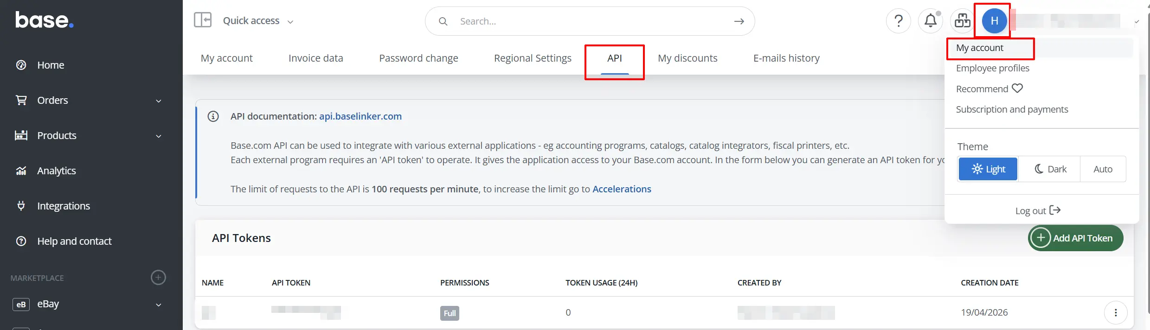Screen dimensions: 1150x330
Task: Open the Password change tab
Action: pos(418,58)
